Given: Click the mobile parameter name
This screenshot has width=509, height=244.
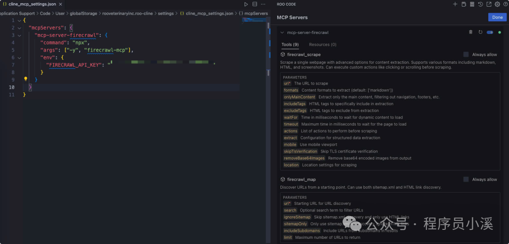Looking at the screenshot, I should [x=290, y=144].
